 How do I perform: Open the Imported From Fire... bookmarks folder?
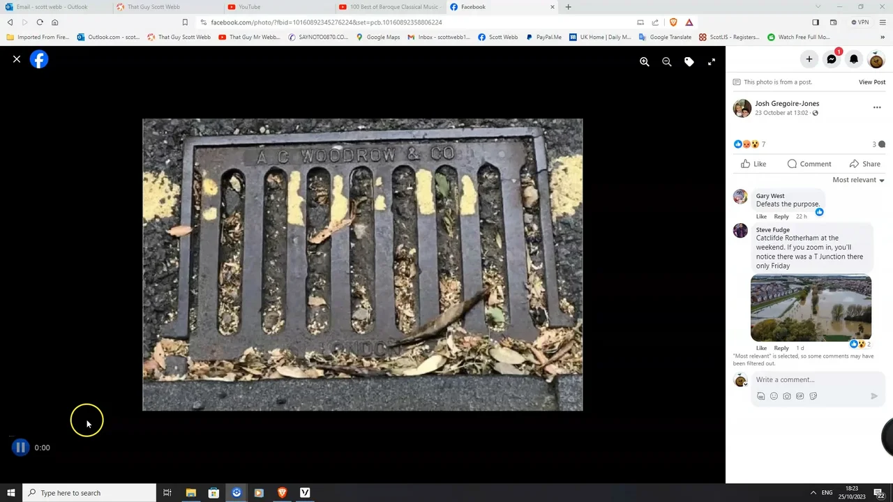click(x=38, y=37)
